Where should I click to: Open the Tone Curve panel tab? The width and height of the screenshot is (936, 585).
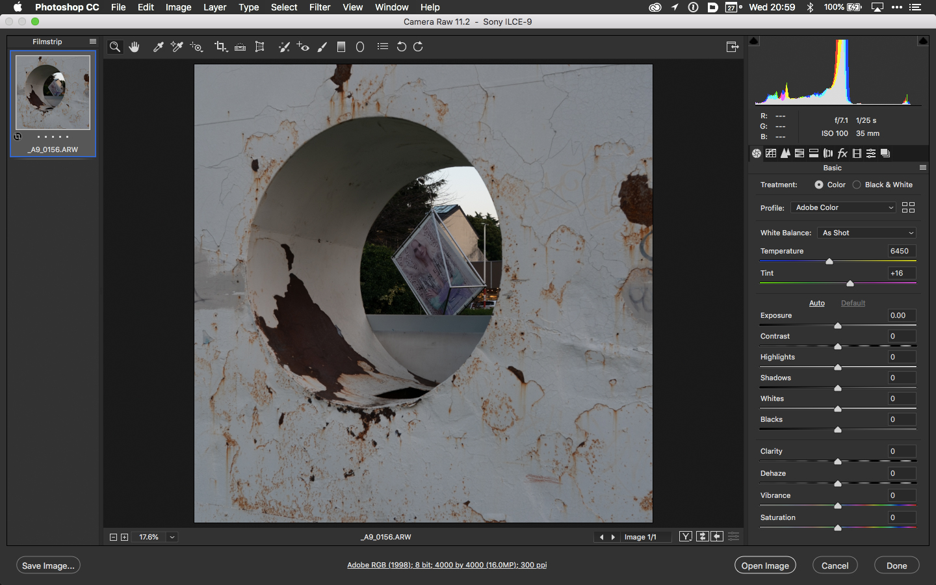click(x=771, y=153)
